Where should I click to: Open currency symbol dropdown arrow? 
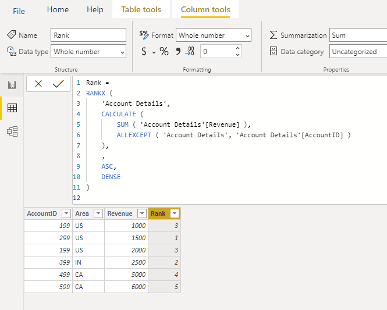pyautogui.click(x=154, y=52)
